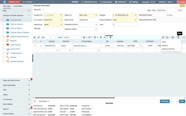Open the UOM box (Pack) dropdown
Image resolution: width=186 pixels, height=116 pixels.
coord(135,46)
